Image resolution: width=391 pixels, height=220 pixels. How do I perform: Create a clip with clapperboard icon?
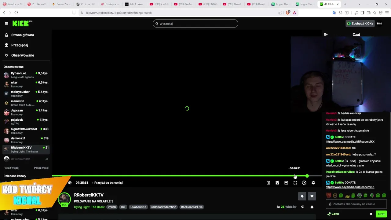click(277, 183)
